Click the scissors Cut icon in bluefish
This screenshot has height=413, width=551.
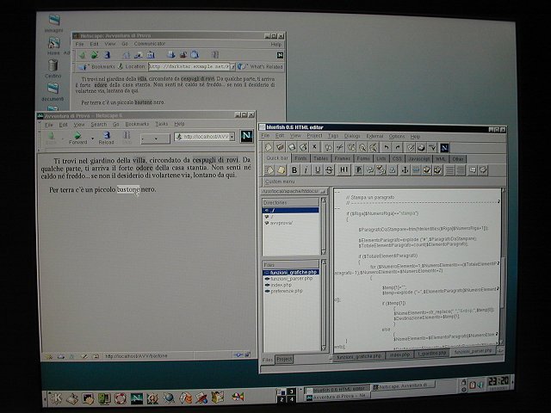tap(339, 147)
